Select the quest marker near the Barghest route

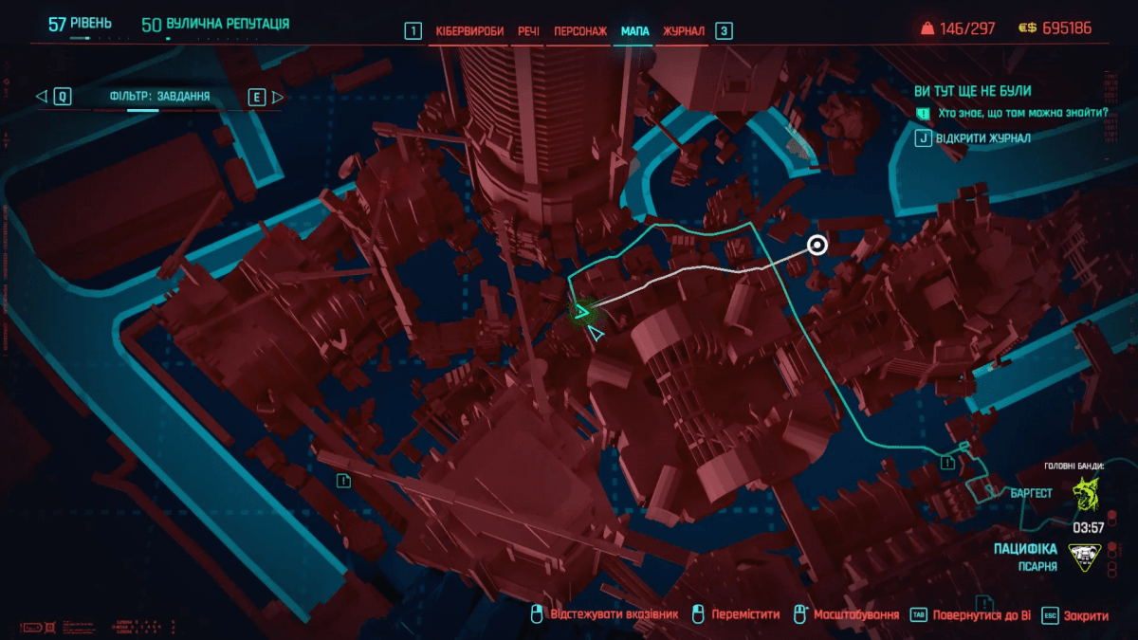pos(947,463)
